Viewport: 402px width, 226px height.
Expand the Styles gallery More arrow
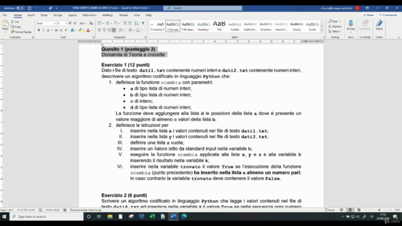tap(322, 31)
